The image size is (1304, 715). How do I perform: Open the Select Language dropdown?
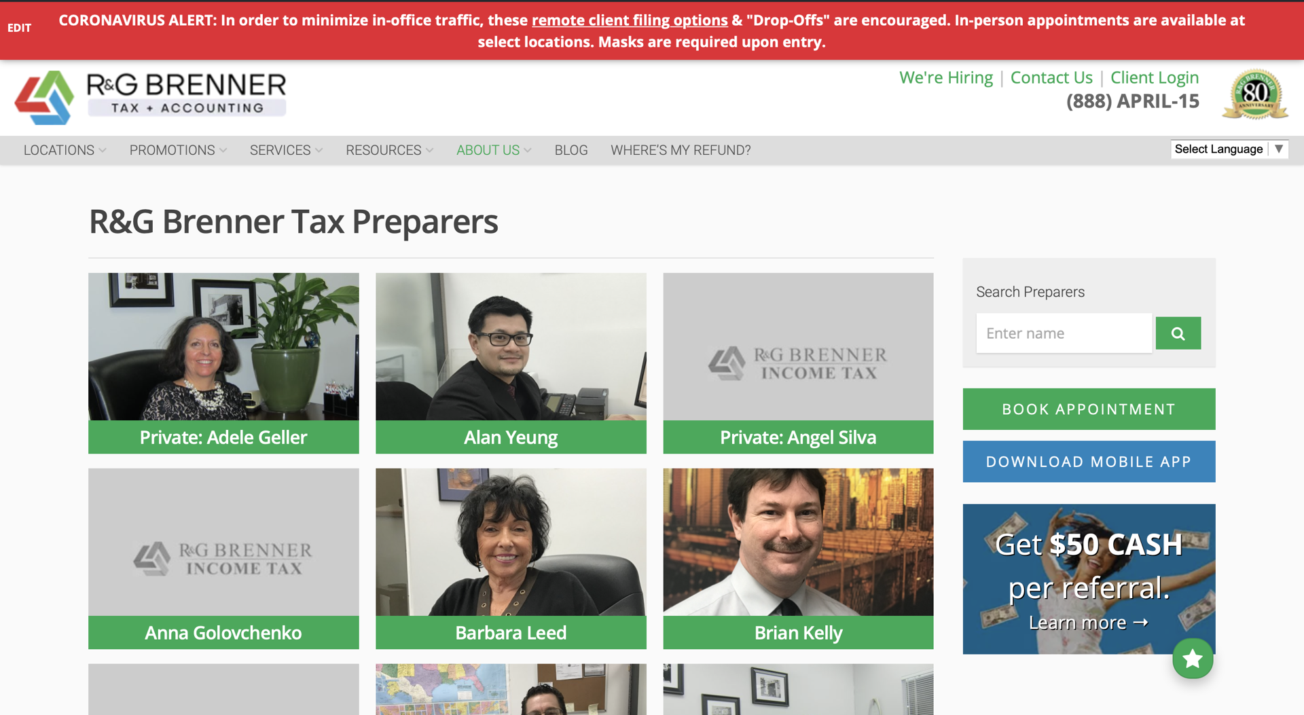tap(1229, 149)
